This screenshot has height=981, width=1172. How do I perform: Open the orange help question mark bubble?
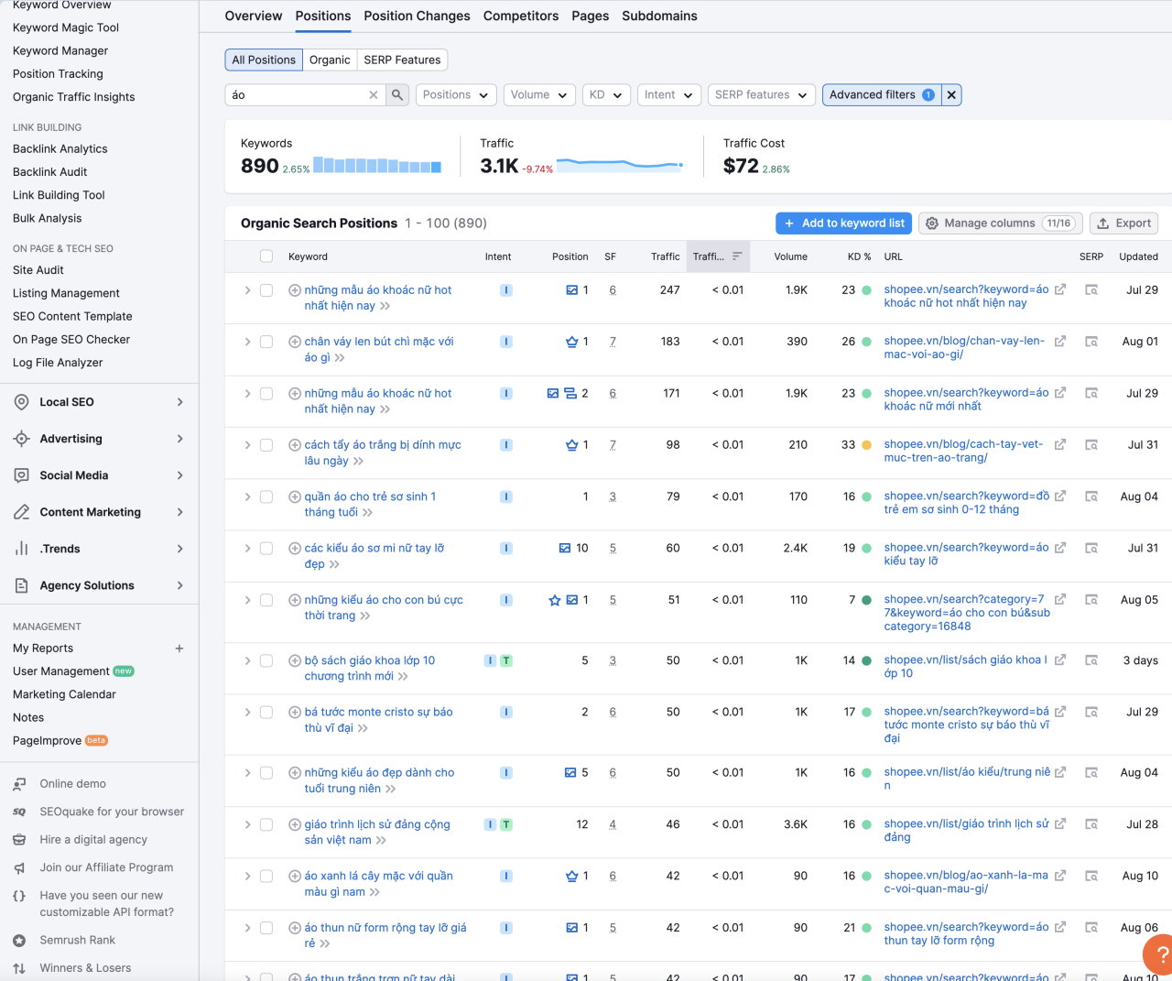pos(1160,954)
